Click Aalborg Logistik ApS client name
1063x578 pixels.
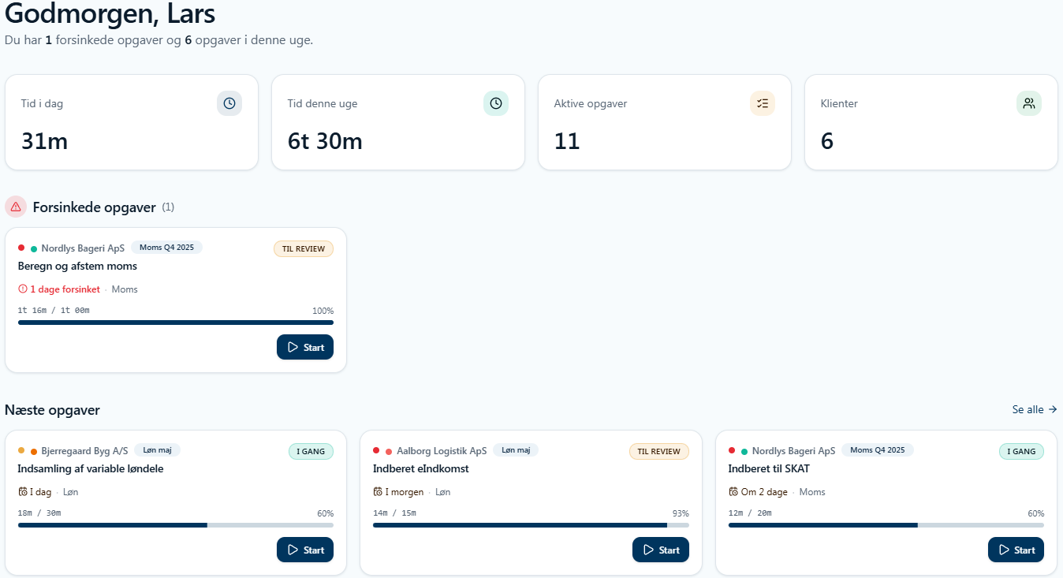point(442,451)
